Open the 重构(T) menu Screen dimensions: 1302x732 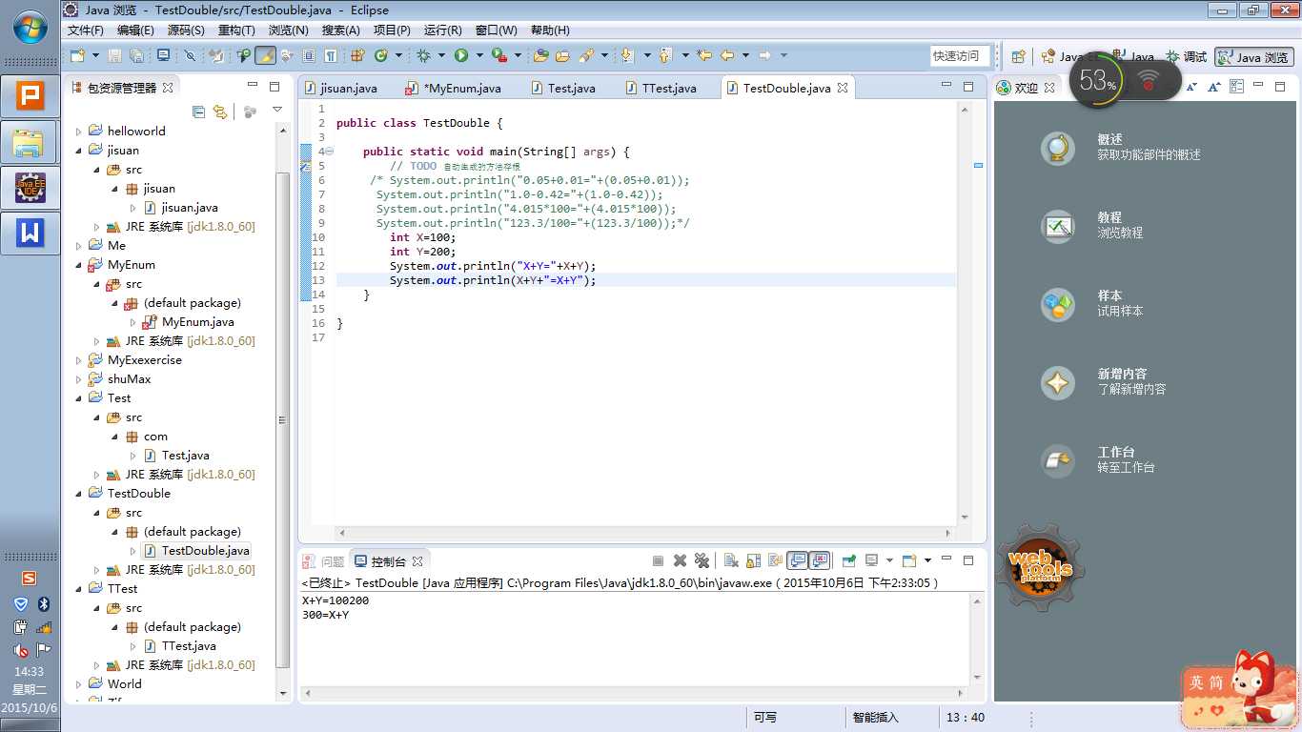236,30
